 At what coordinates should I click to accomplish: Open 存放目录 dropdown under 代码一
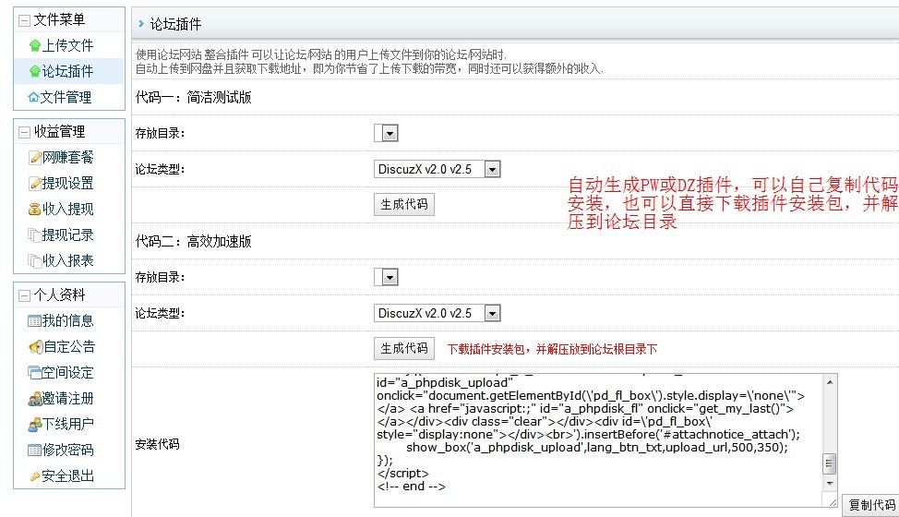pos(386,133)
